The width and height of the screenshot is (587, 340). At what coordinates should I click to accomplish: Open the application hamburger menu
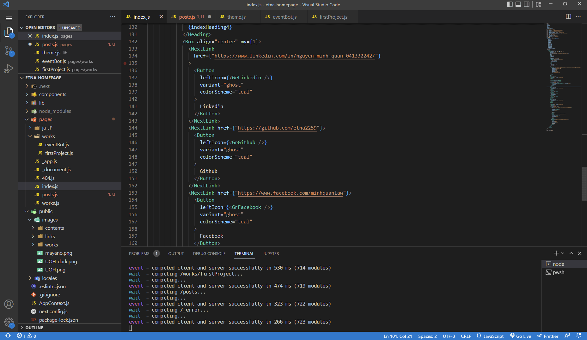(x=9, y=18)
